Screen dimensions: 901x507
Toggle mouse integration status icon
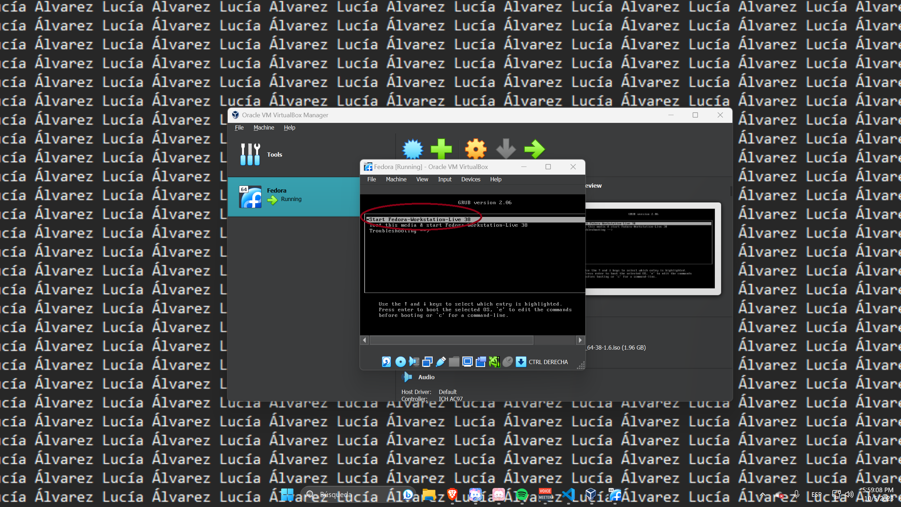pyautogui.click(x=508, y=362)
